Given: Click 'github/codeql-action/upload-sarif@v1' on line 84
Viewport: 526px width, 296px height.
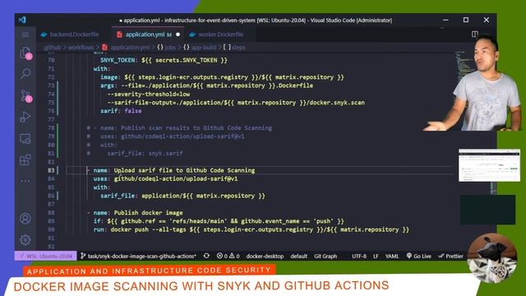Looking at the screenshot, I should point(176,178).
